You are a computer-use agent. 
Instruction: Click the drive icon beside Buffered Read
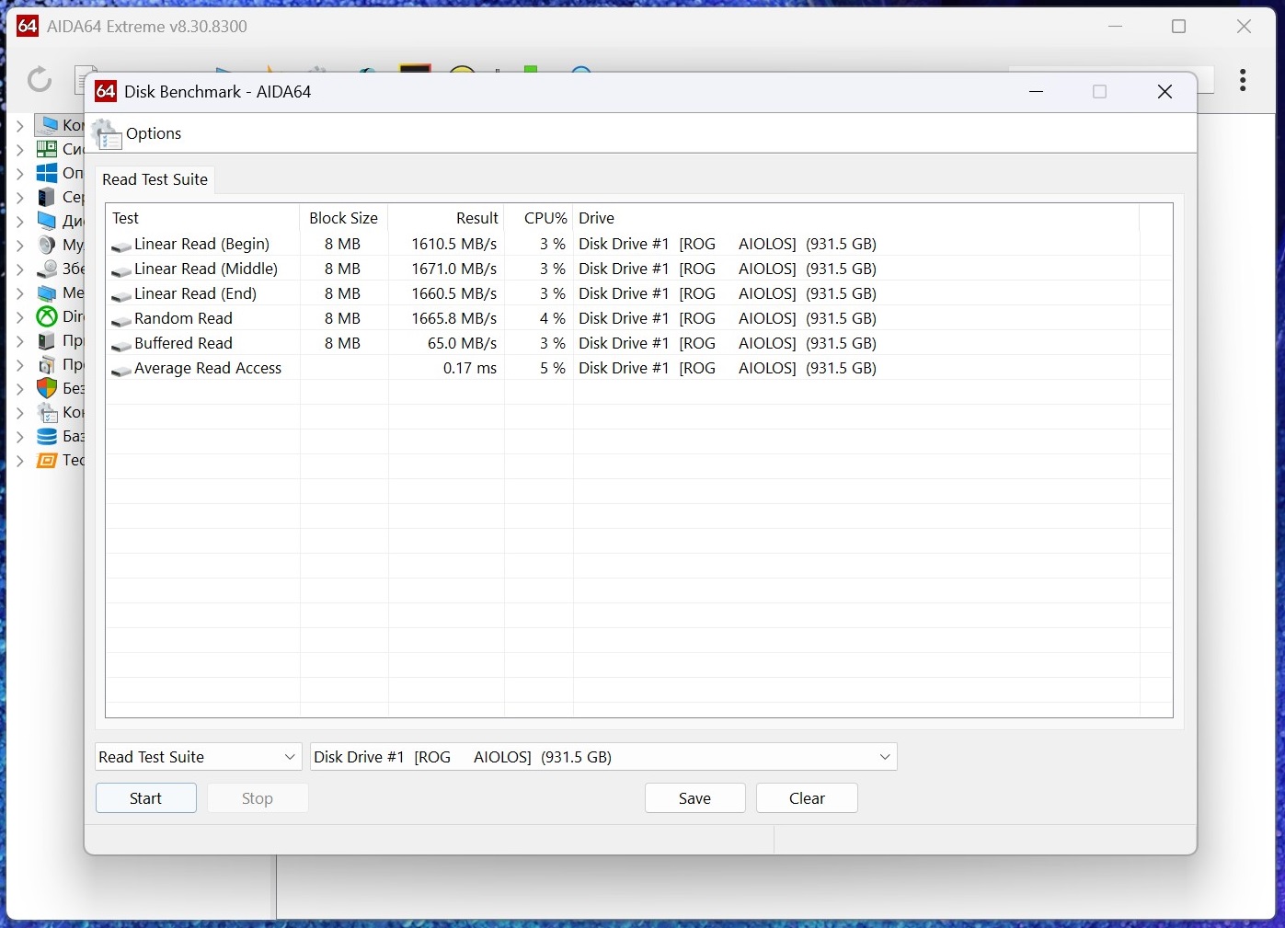pos(121,345)
